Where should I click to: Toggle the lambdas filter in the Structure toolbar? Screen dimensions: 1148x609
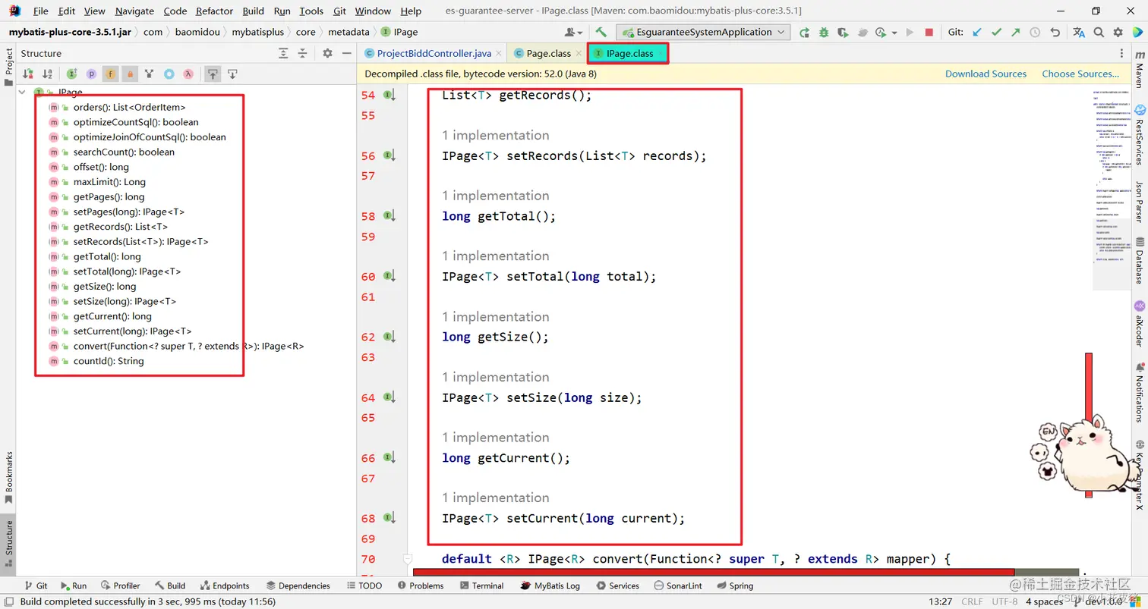click(x=186, y=74)
